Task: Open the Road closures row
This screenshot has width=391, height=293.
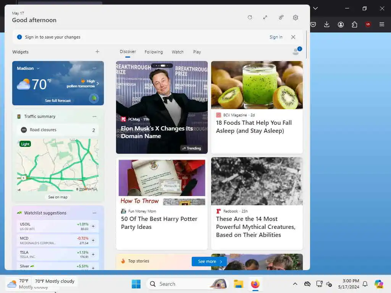Action: [x=58, y=130]
